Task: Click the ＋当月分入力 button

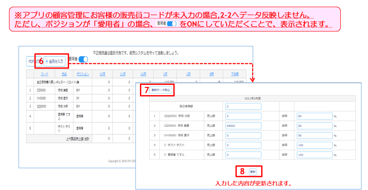Action: [54, 61]
